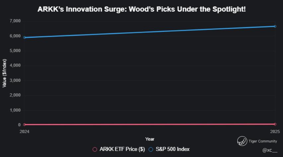Screen dimensions: 283x157
Task: Click the Year axis title
Action: point(150,139)
